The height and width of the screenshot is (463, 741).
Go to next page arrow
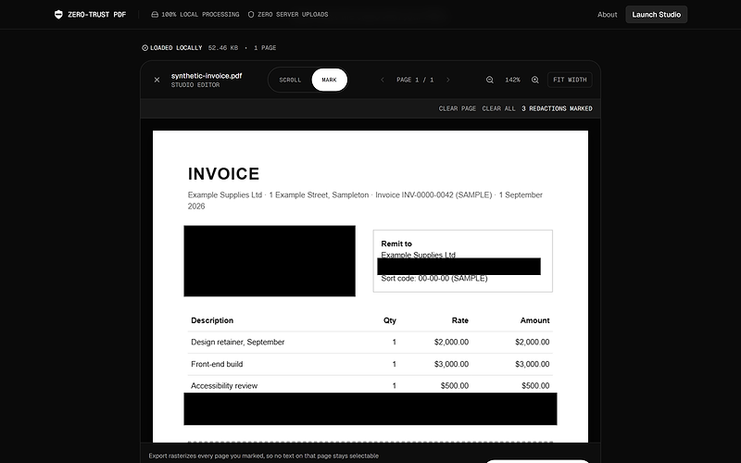[448, 80]
